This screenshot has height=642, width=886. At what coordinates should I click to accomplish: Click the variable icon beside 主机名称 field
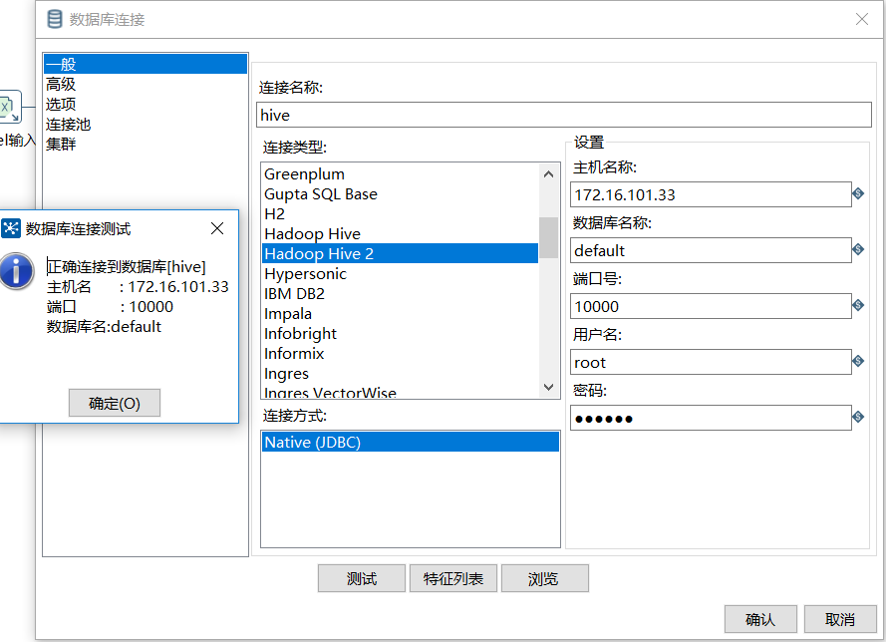click(x=858, y=194)
